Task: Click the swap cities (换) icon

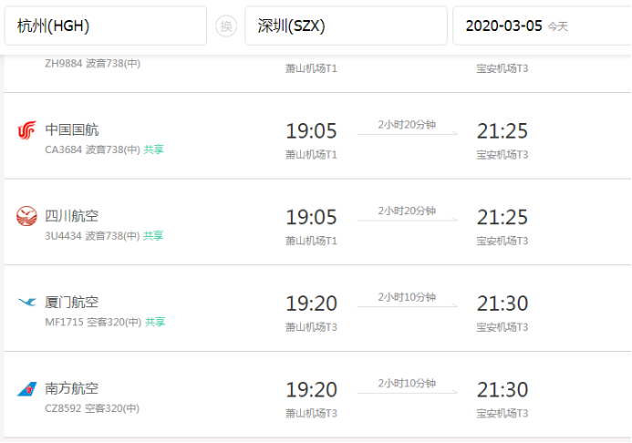Action: point(225,26)
